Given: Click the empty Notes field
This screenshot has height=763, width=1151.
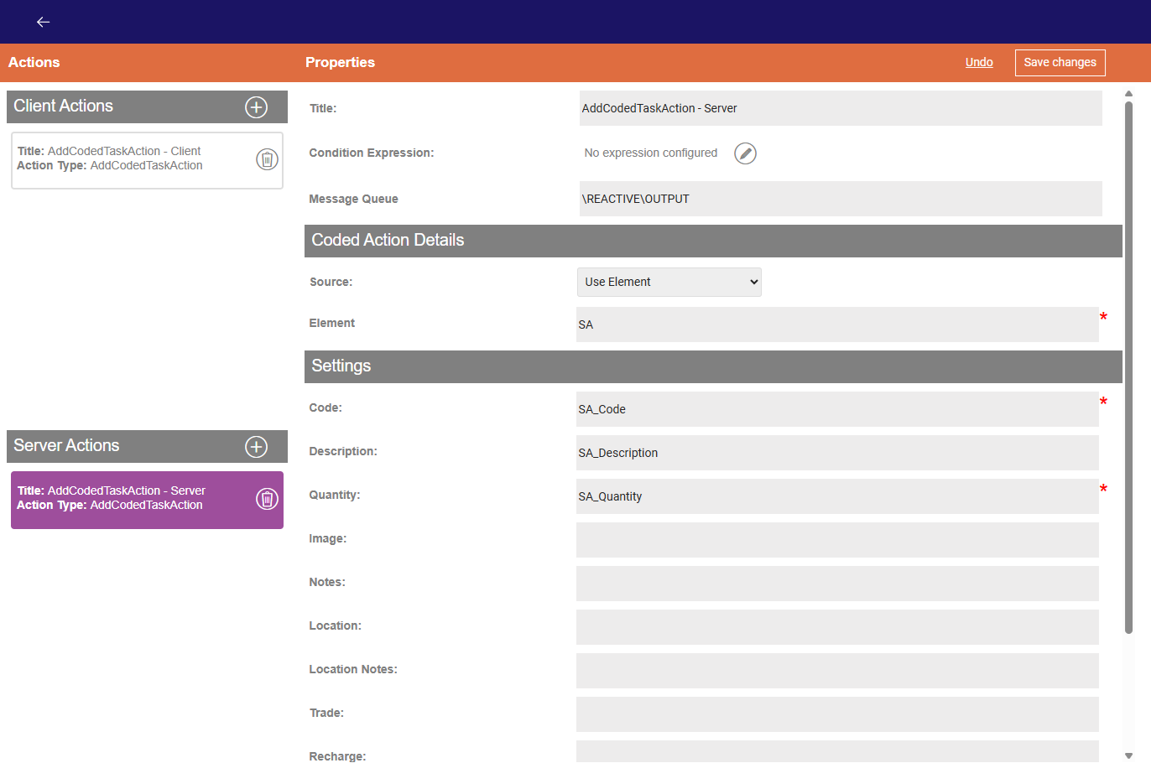Looking at the screenshot, I should point(836,584).
